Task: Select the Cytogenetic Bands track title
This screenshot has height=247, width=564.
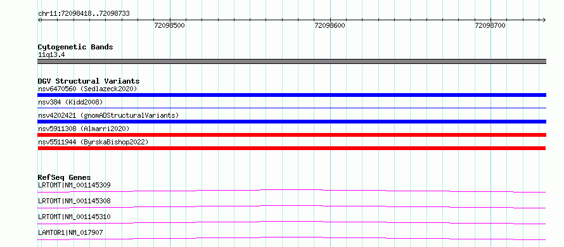Action: [75, 47]
